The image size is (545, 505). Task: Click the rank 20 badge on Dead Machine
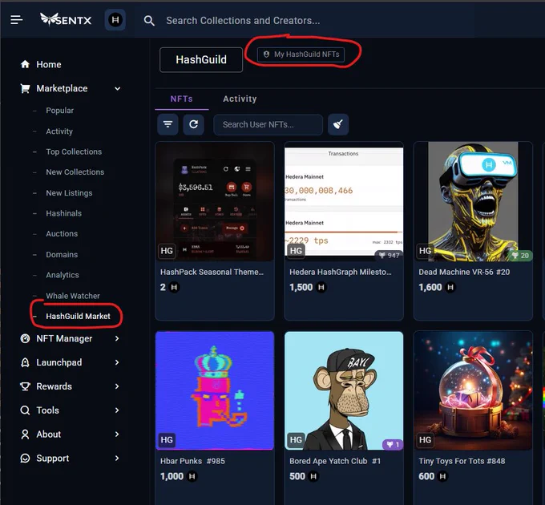(x=520, y=256)
